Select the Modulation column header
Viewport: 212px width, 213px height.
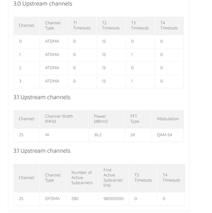tap(168, 119)
